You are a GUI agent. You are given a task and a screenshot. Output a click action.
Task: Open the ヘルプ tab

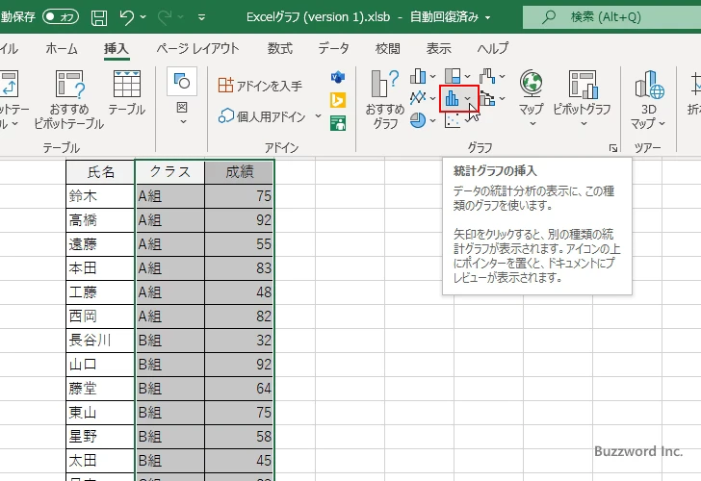[493, 48]
